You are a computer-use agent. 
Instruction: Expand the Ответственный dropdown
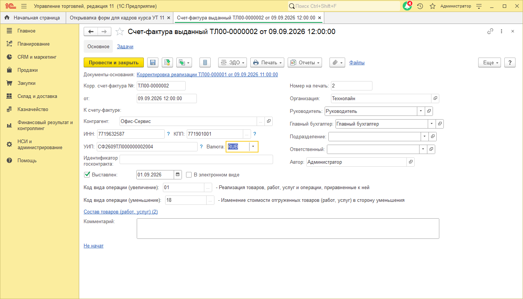tap(424, 149)
